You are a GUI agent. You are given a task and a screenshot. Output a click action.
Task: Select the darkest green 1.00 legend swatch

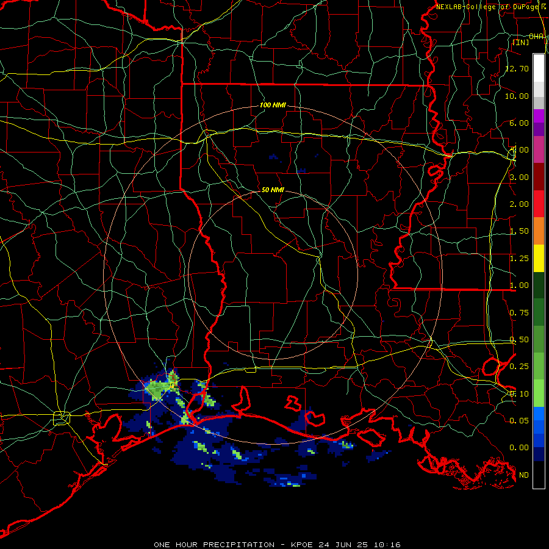[539, 285]
